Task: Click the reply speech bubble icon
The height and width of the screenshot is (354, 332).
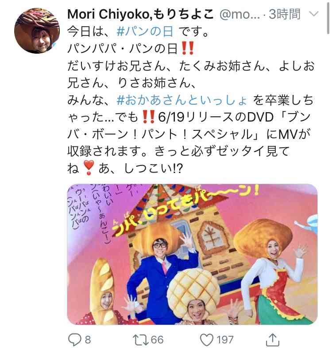Action: click(x=74, y=340)
